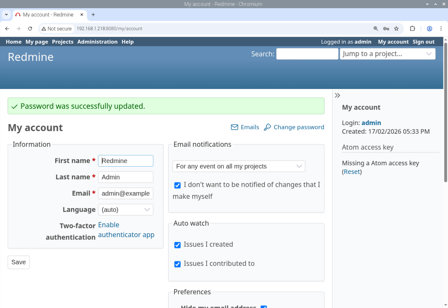Open the Language selection dropdown
Viewport: 448px width, 308px height.
tap(125, 209)
